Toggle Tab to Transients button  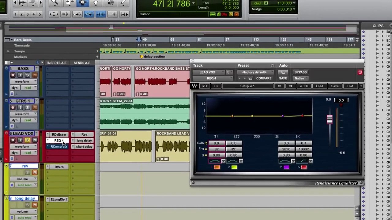(65, 14)
